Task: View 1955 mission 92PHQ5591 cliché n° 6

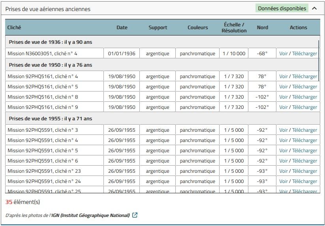Action: 283,161
